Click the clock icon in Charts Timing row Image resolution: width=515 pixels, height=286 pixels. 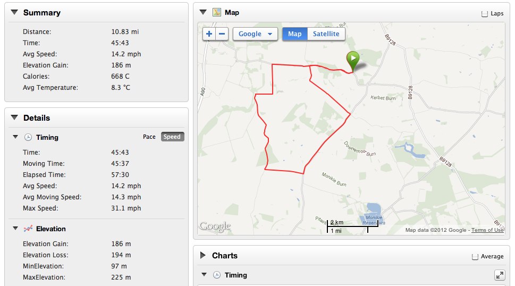point(217,275)
